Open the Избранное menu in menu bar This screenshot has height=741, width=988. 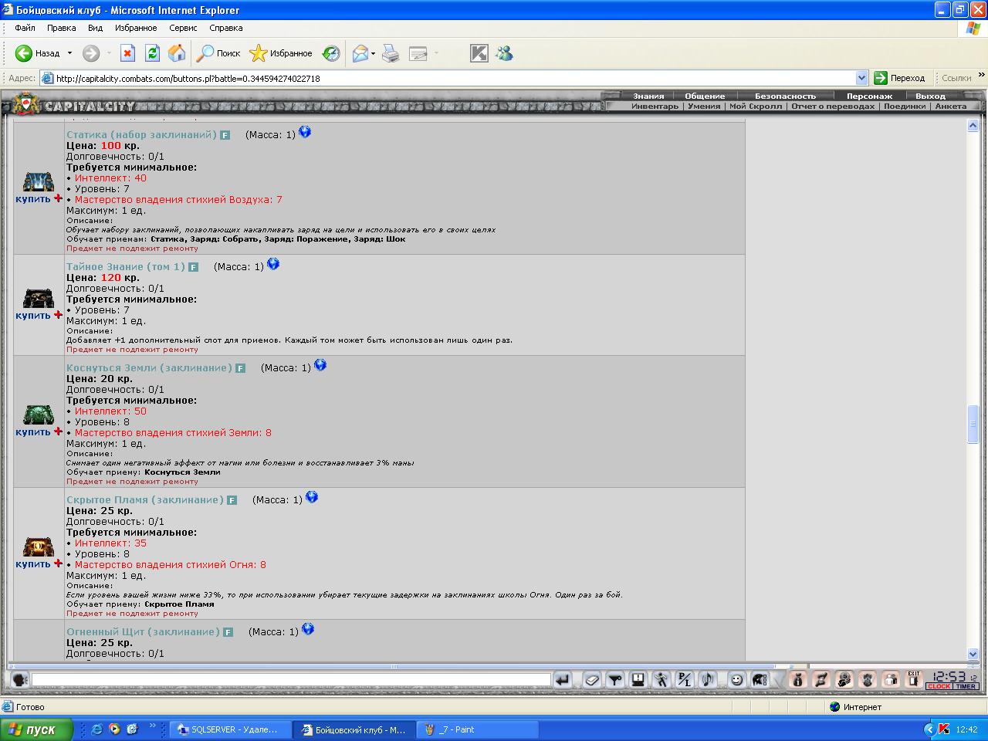136,28
